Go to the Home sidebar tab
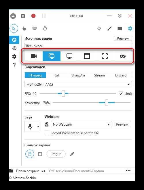The height and width of the screenshot is (190, 144). pyautogui.click(x=14, y=40)
